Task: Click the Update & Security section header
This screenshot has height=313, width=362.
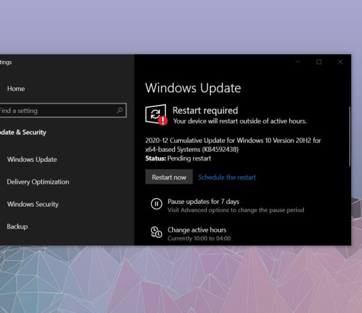Action: click(x=23, y=132)
